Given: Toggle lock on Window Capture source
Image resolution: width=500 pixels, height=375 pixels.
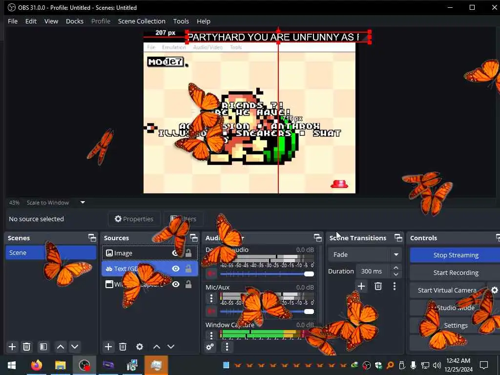Looking at the screenshot, I should click(188, 284).
